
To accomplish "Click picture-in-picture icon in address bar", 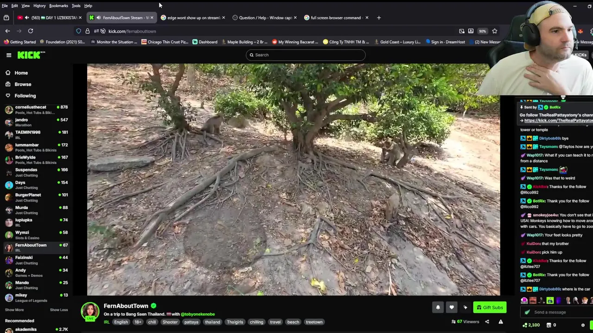I will [x=461, y=31].
